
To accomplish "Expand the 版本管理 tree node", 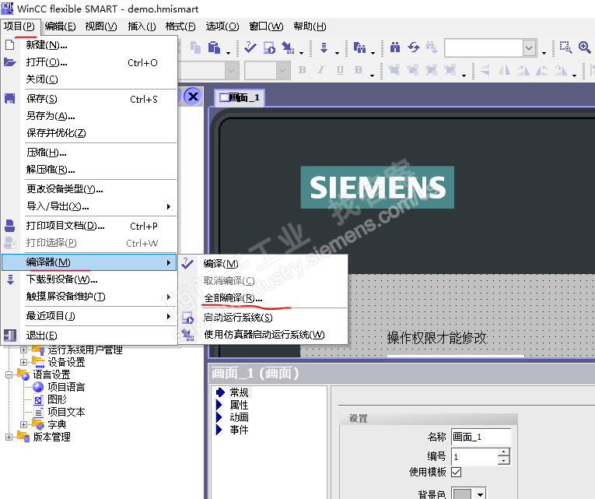I will pyautogui.click(x=9, y=437).
